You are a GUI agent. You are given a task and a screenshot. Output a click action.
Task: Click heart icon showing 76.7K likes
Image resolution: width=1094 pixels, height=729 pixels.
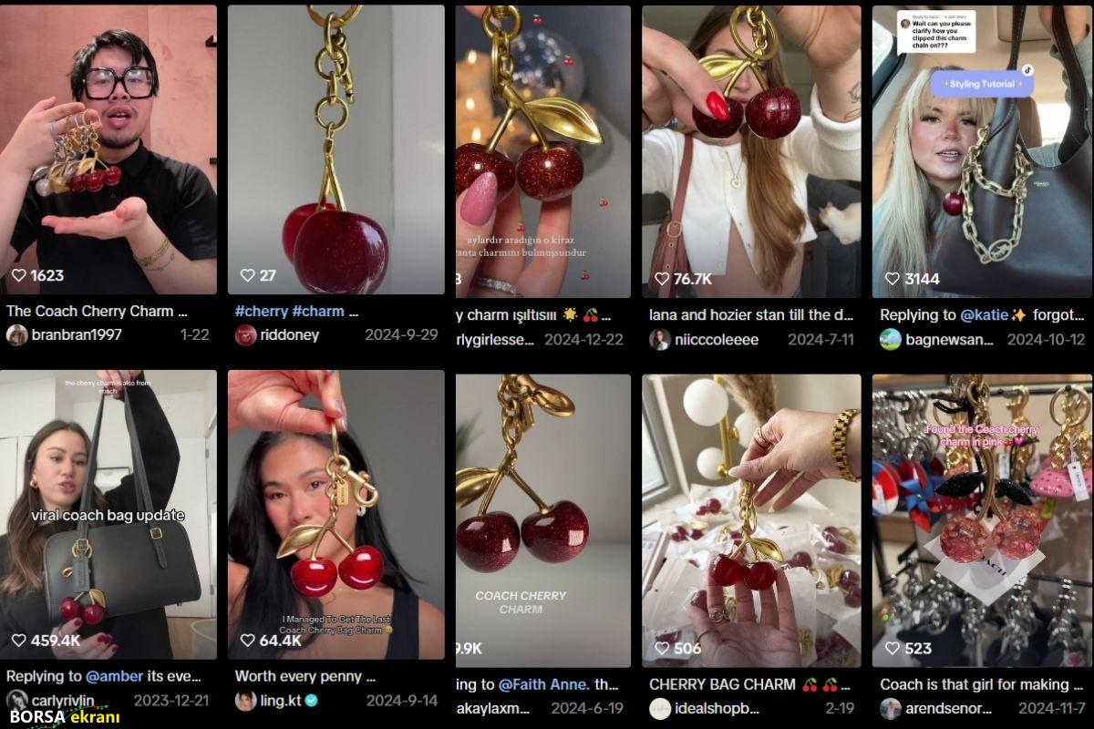coord(662,279)
